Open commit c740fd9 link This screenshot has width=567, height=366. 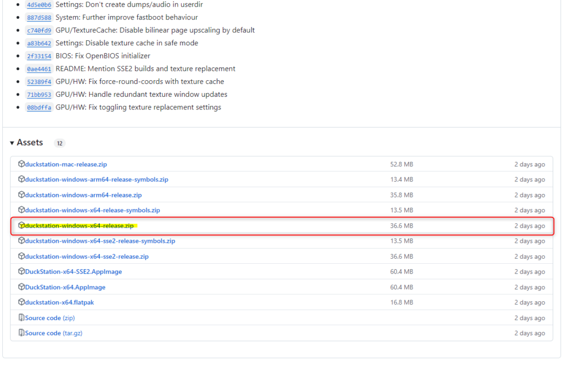click(x=39, y=30)
